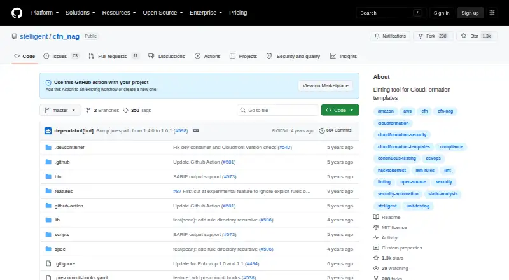The width and height of the screenshot is (509, 280).
Task: Expand the Solutions menu
Action: pyautogui.click(x=80, y=13)
